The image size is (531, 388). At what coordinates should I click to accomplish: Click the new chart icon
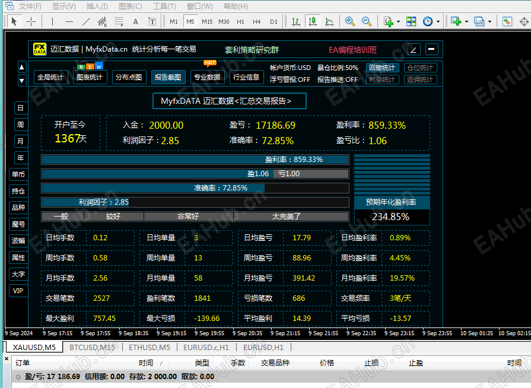(x=388, y=22)
